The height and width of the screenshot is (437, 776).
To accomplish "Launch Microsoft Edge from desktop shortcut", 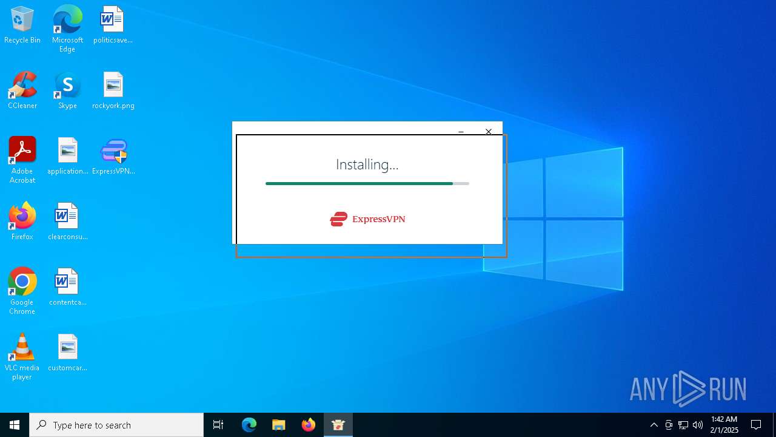I will [x=67, y=29].
